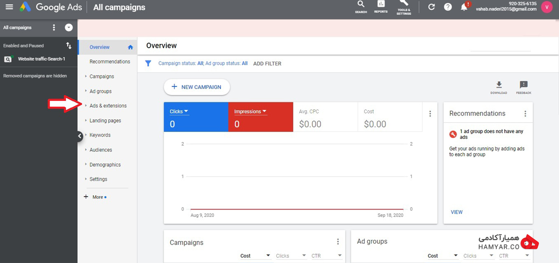
Task: Open Clicks dropdown in Campaigns card
Action: pyautogui.click(x=291, y=256)
